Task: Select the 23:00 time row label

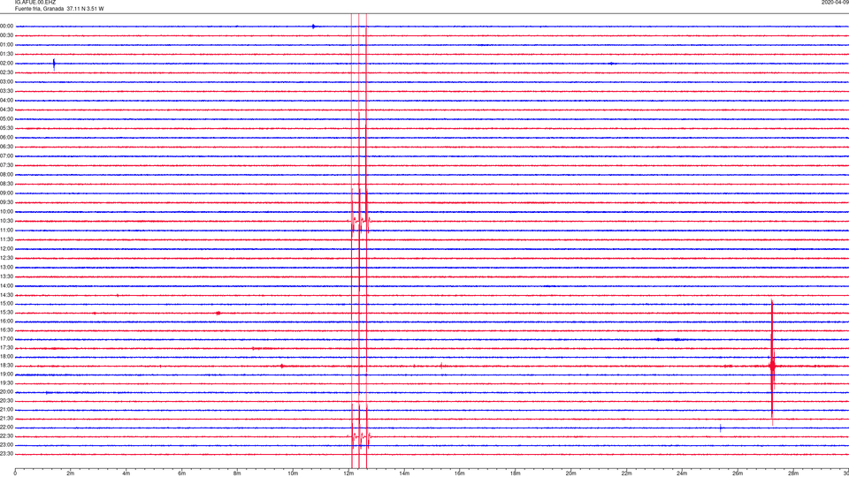Action: tap(7, 445)
